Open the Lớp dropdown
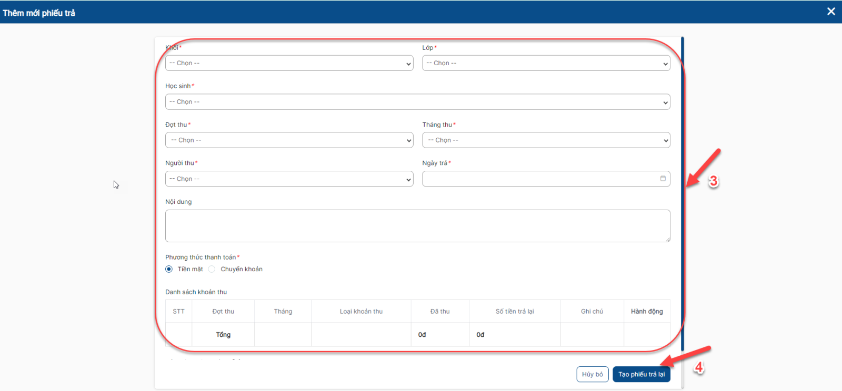 [546, 63]
